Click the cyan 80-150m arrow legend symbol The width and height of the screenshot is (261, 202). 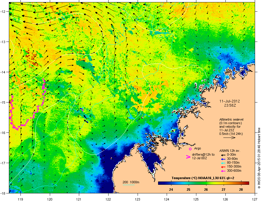(x=223, y=163)
